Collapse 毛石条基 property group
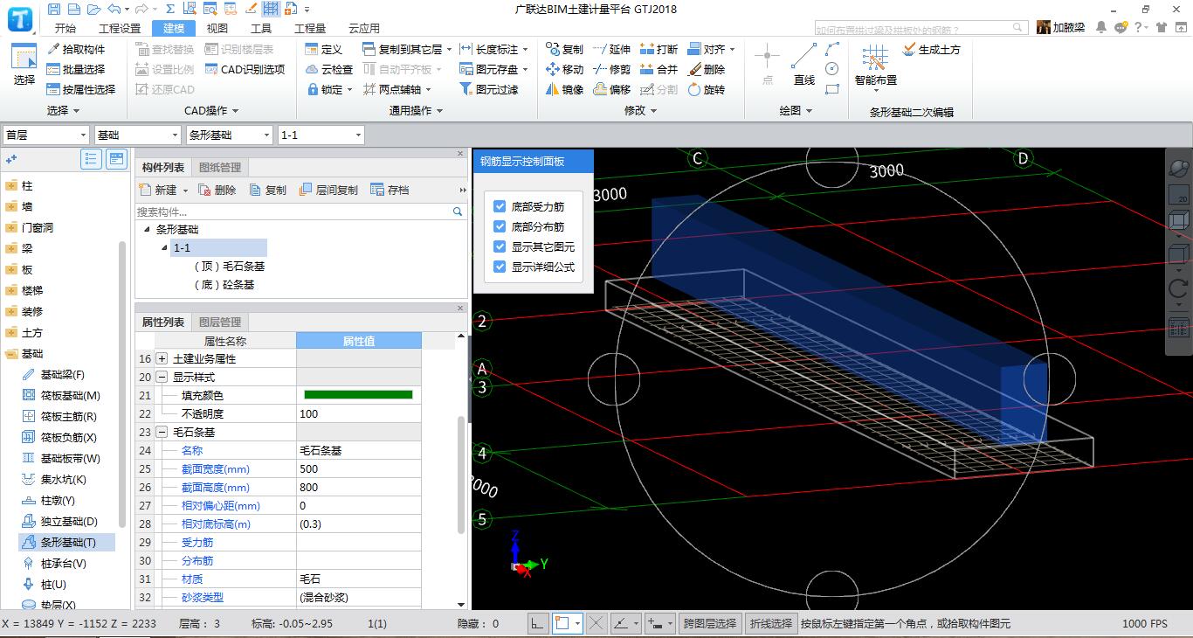Image resolution: width=1193 pixels, height=638 pixels. coord(162,432)
